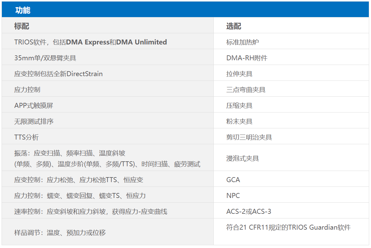The image size is (371, 248).
Task: Select the 35mm单/双悬臂夹具 entry
Action: [x=45, y=58]
